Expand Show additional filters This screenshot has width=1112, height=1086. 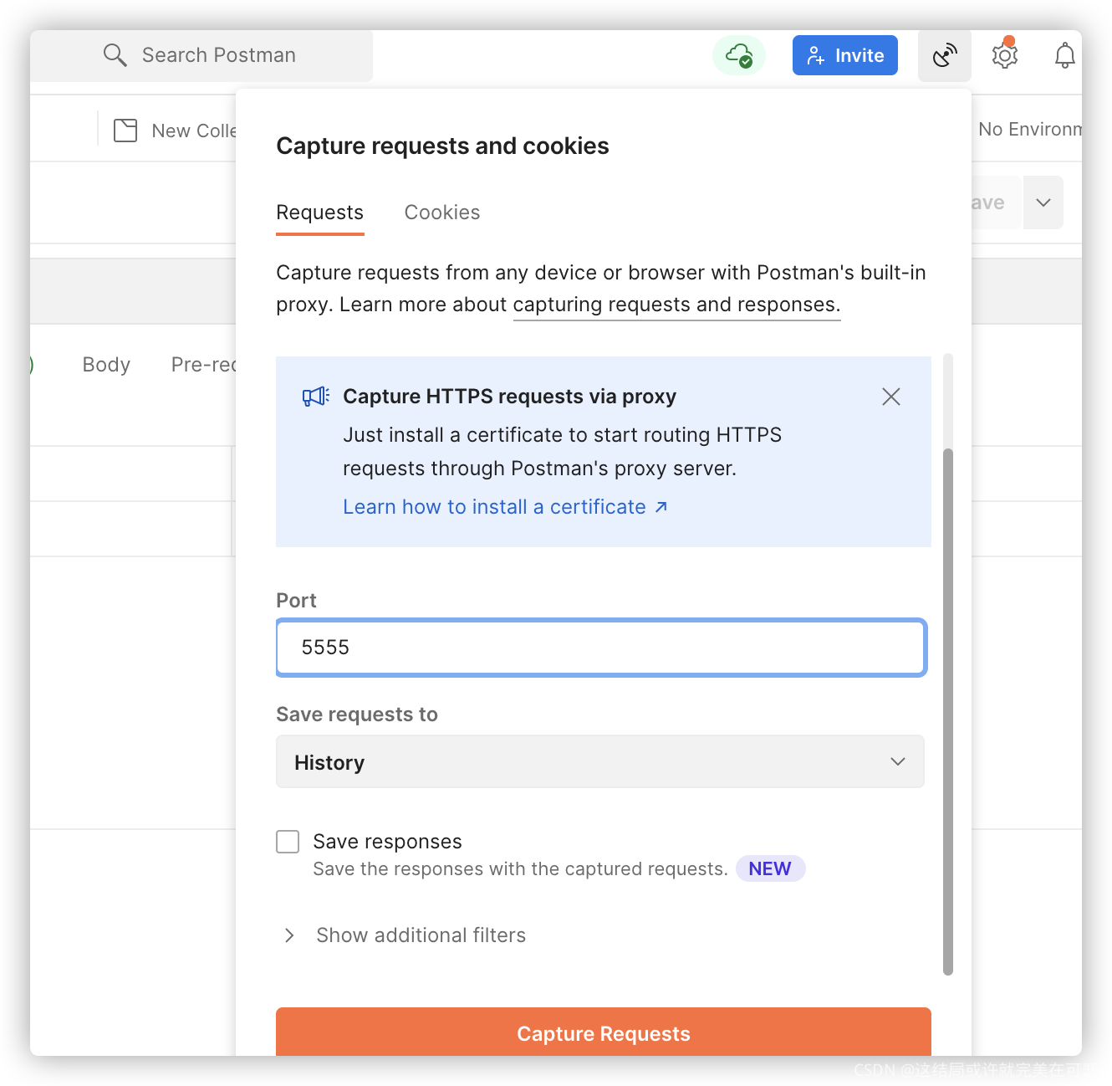pos(405,935)
